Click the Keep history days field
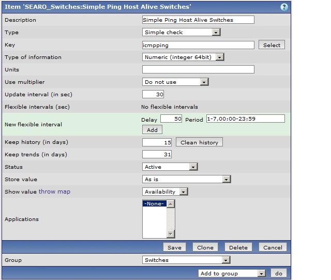The height and width of the screenshot is (280, 331). (157, 142)
